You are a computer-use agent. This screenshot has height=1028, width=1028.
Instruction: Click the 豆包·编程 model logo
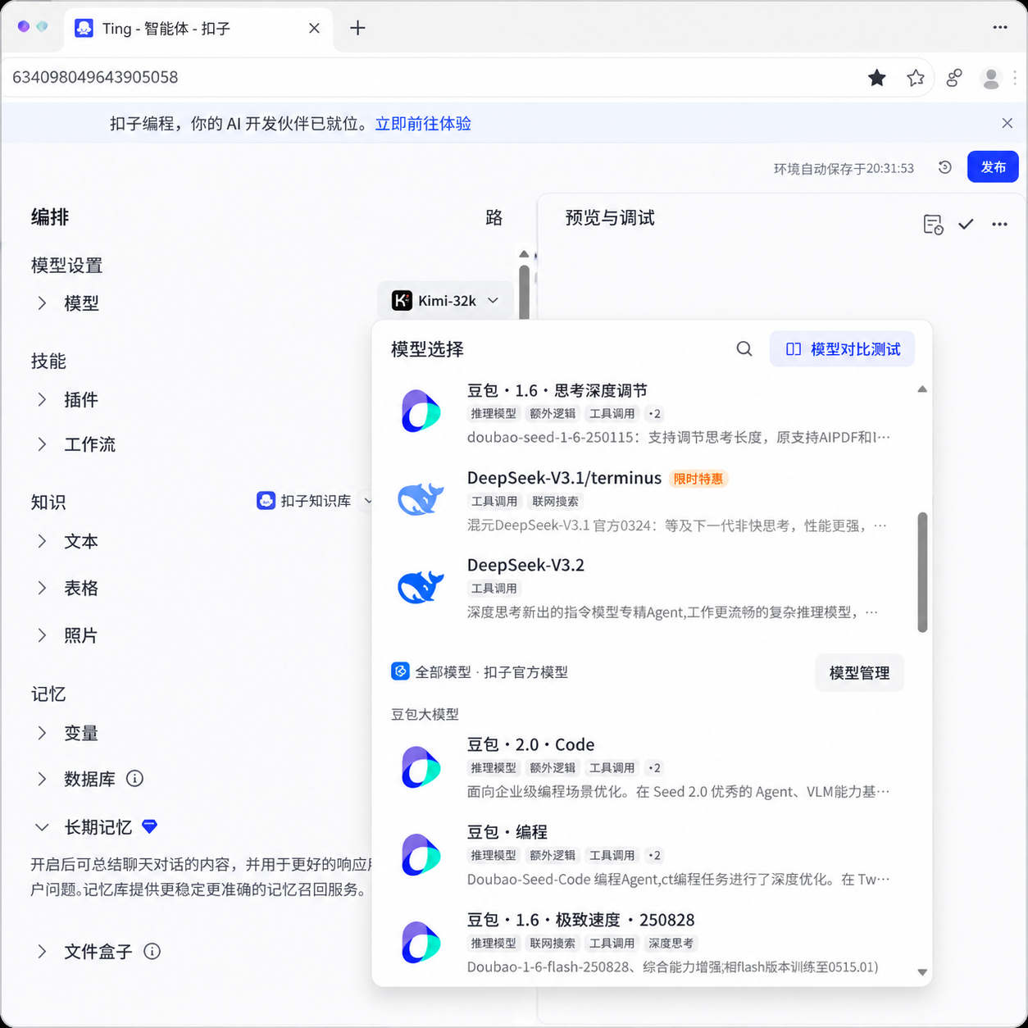pyautogui.click(x=421, y=854)
